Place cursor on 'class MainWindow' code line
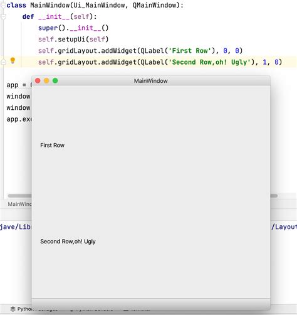The width and height of the screenshot is (297, 315). 95,5
